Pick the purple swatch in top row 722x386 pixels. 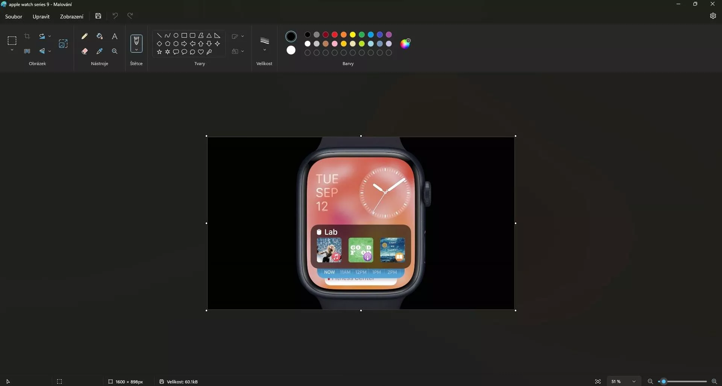(389, 35)
